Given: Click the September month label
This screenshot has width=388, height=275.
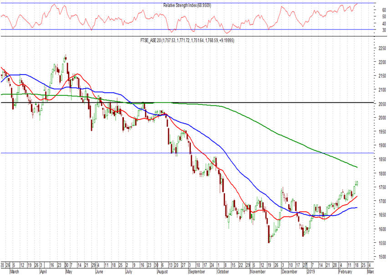Looking at the screenshot, I should [x=197, y=271].
